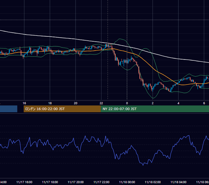The height and width of the screenshot is (185, 209).
Task: Click the 0 hour label on the price chart axis
Action: click(127, 103)
